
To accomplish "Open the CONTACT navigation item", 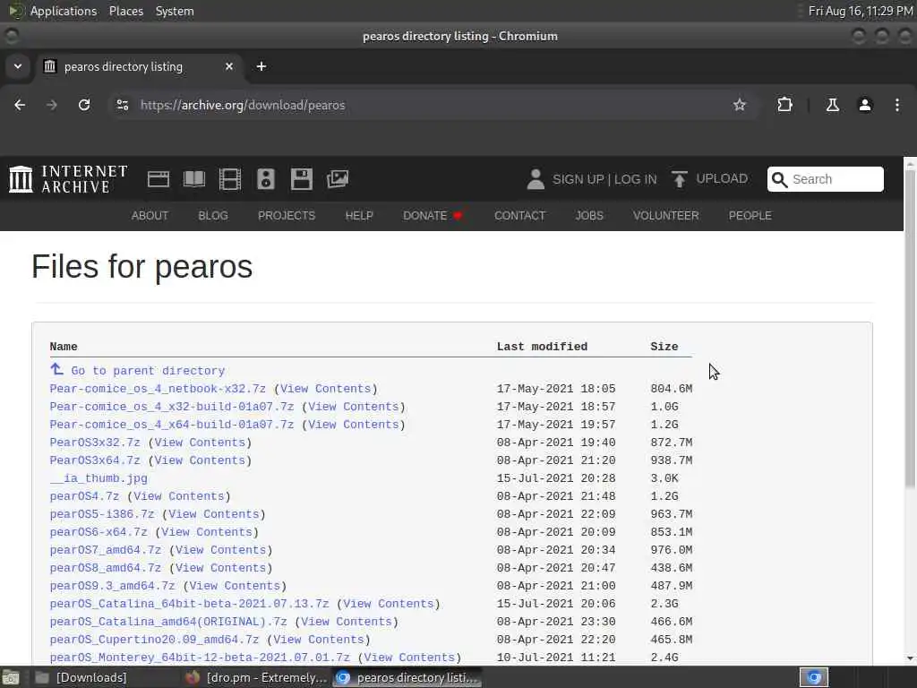I will [x=520, y=215].
